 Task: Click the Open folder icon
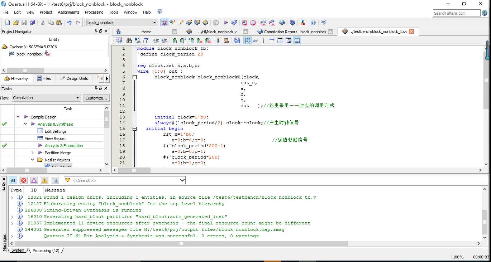click(x=16, y=23)
